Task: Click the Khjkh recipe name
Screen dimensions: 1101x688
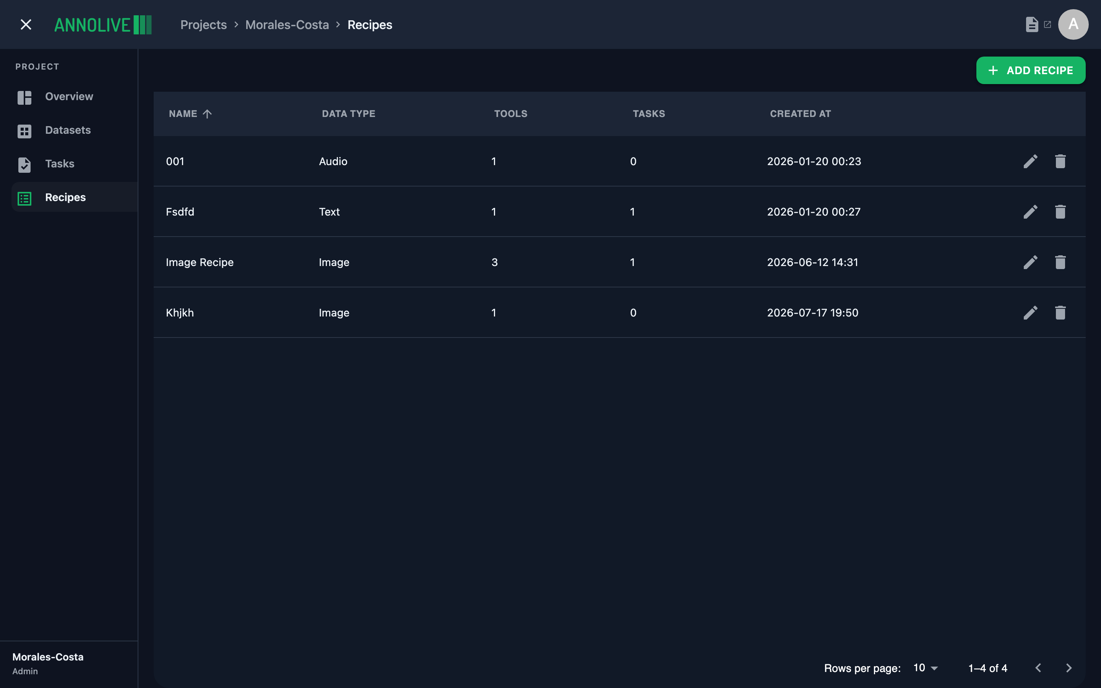Action: (180, 313)
